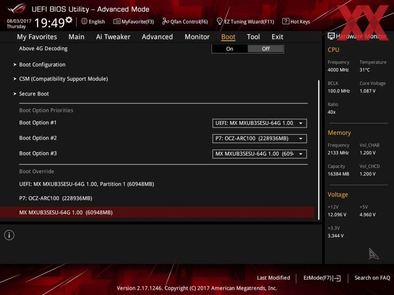Viewport: 394px width, 295px height.
Task: Click the ROG logo icon
Action: click(x=17, y=9)
